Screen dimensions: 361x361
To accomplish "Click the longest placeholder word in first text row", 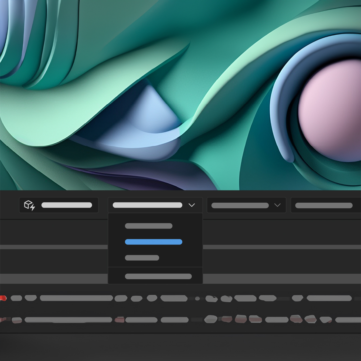I will tap(76, 298).
